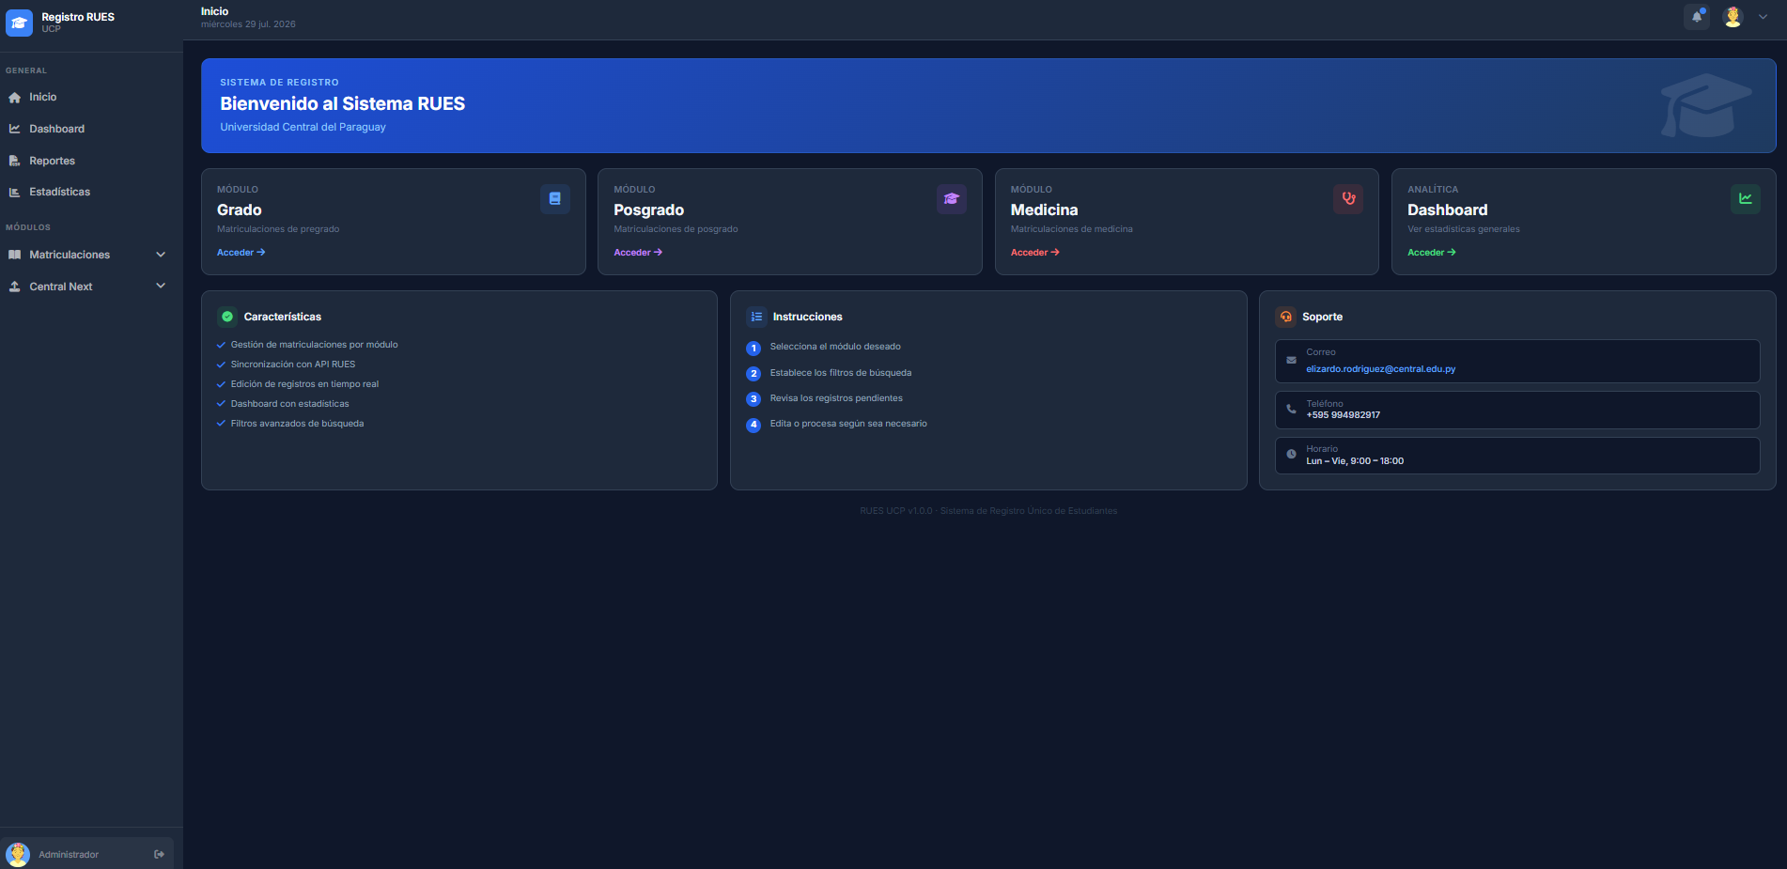
Task: Click the Reportes document icon
Action: click(15, 161)
